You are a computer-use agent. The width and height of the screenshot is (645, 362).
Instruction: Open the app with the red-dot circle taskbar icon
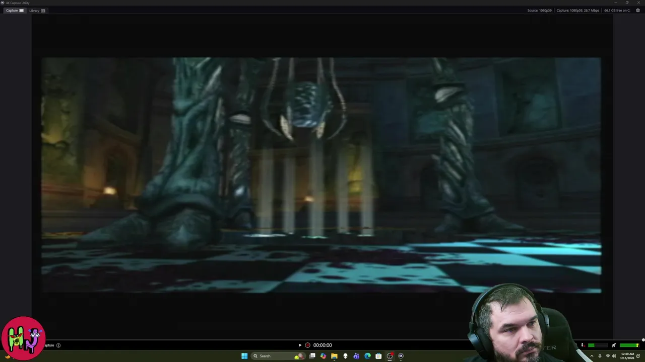[390, 356]
